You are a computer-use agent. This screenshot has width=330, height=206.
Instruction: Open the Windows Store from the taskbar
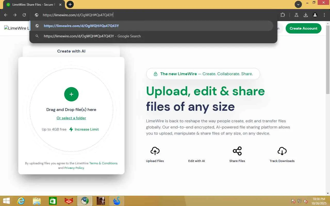[x=53, y=201]
